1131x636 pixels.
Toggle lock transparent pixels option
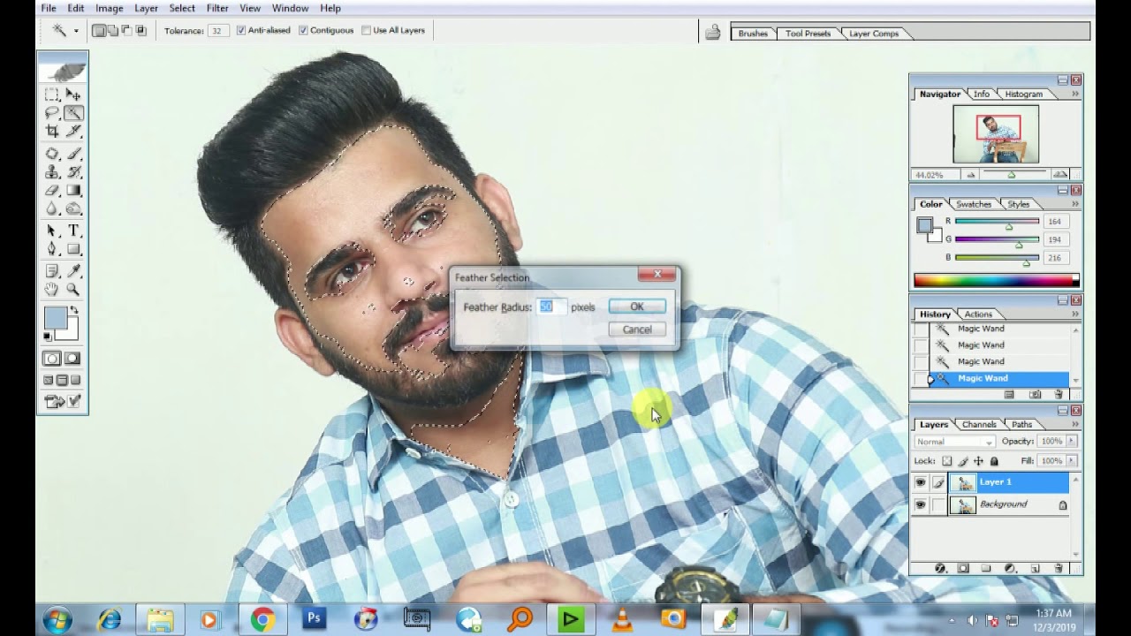click(x=947, y=461)
